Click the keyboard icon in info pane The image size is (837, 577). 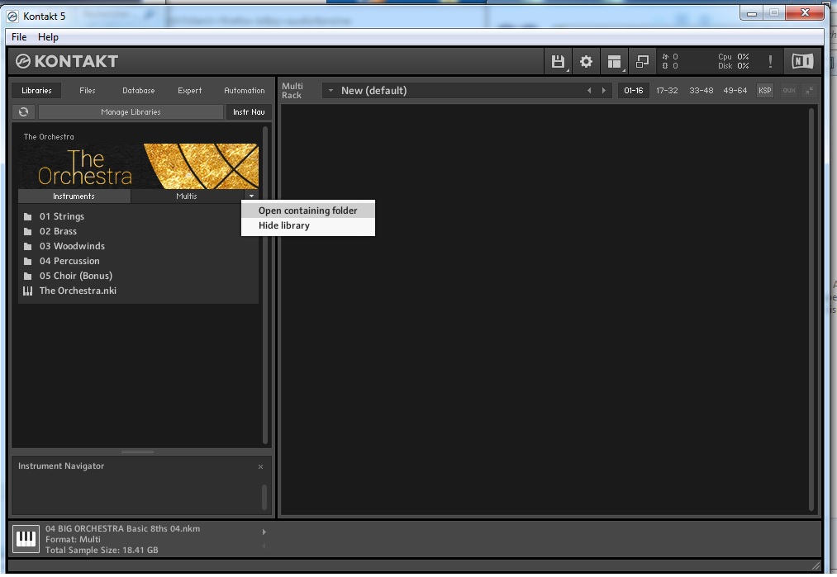tap(26, 539)
